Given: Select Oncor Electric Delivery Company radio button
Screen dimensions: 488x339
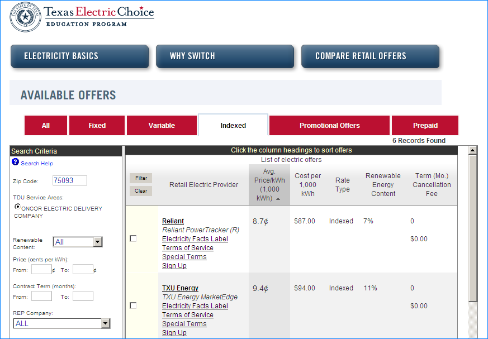Looking at the screenshot, I should [x=18, y=206].
